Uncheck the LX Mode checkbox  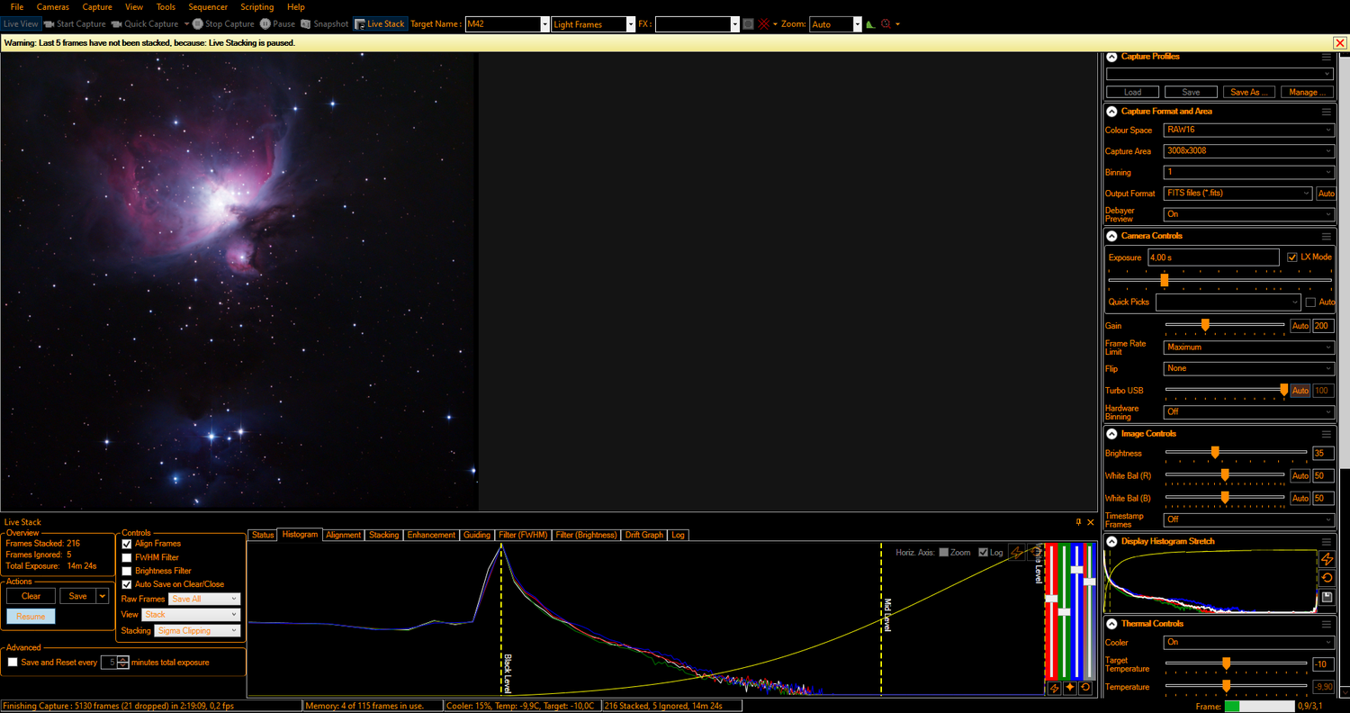pos(1292,257)
